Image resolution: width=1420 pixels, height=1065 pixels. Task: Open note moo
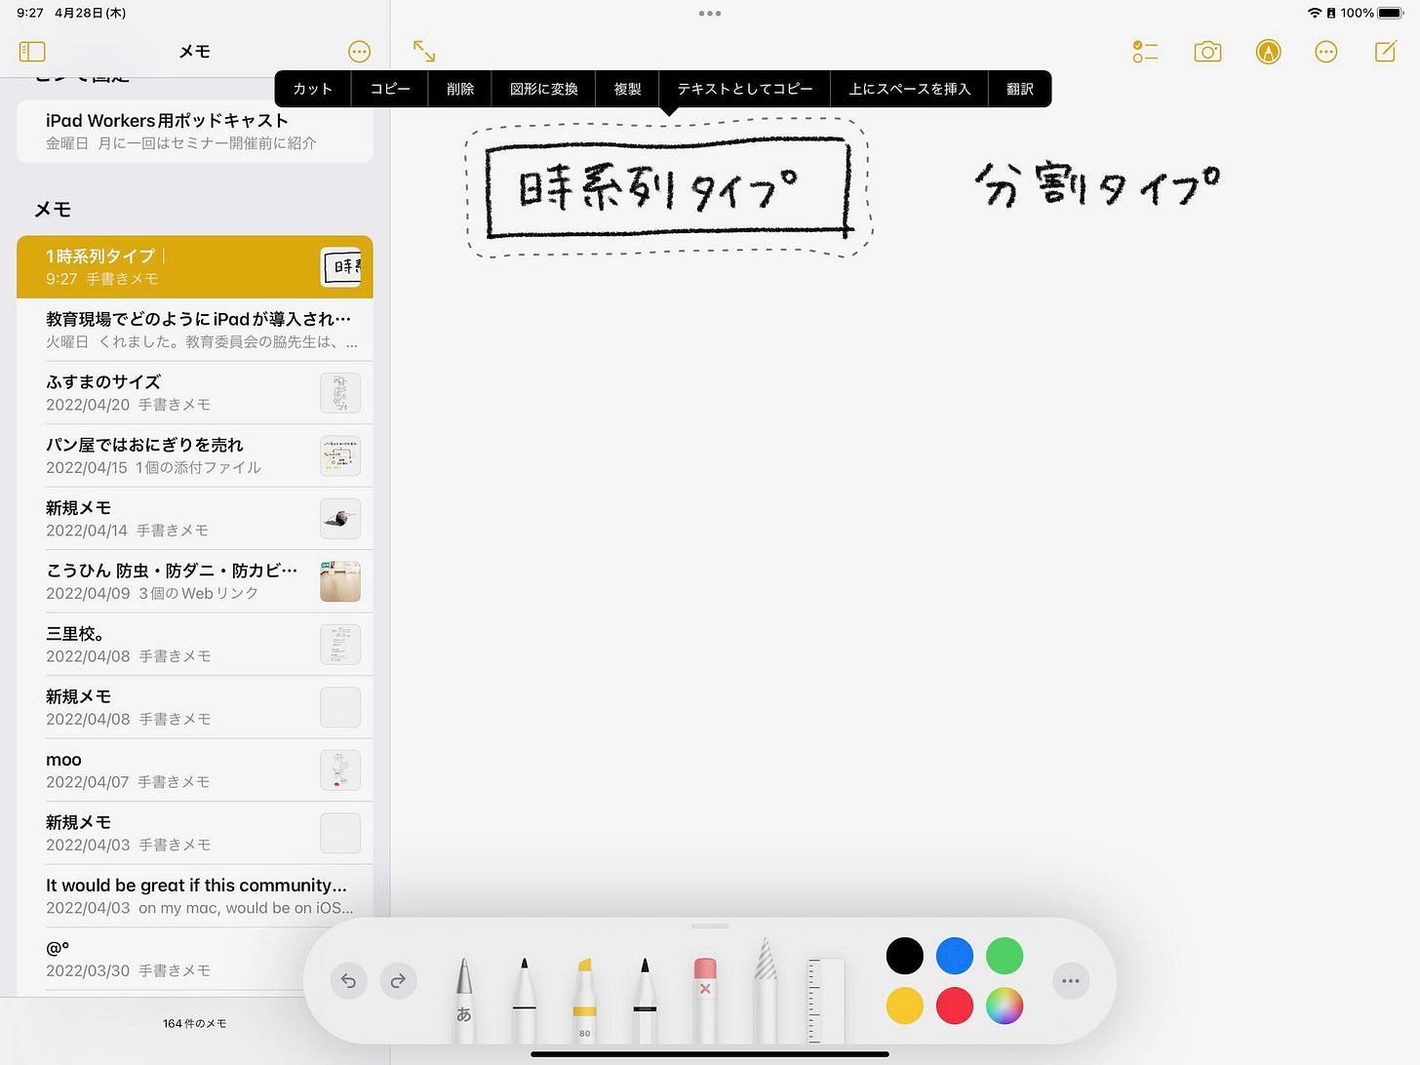195,770
